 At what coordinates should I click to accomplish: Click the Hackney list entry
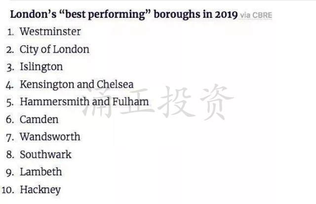tap(40, 190)
